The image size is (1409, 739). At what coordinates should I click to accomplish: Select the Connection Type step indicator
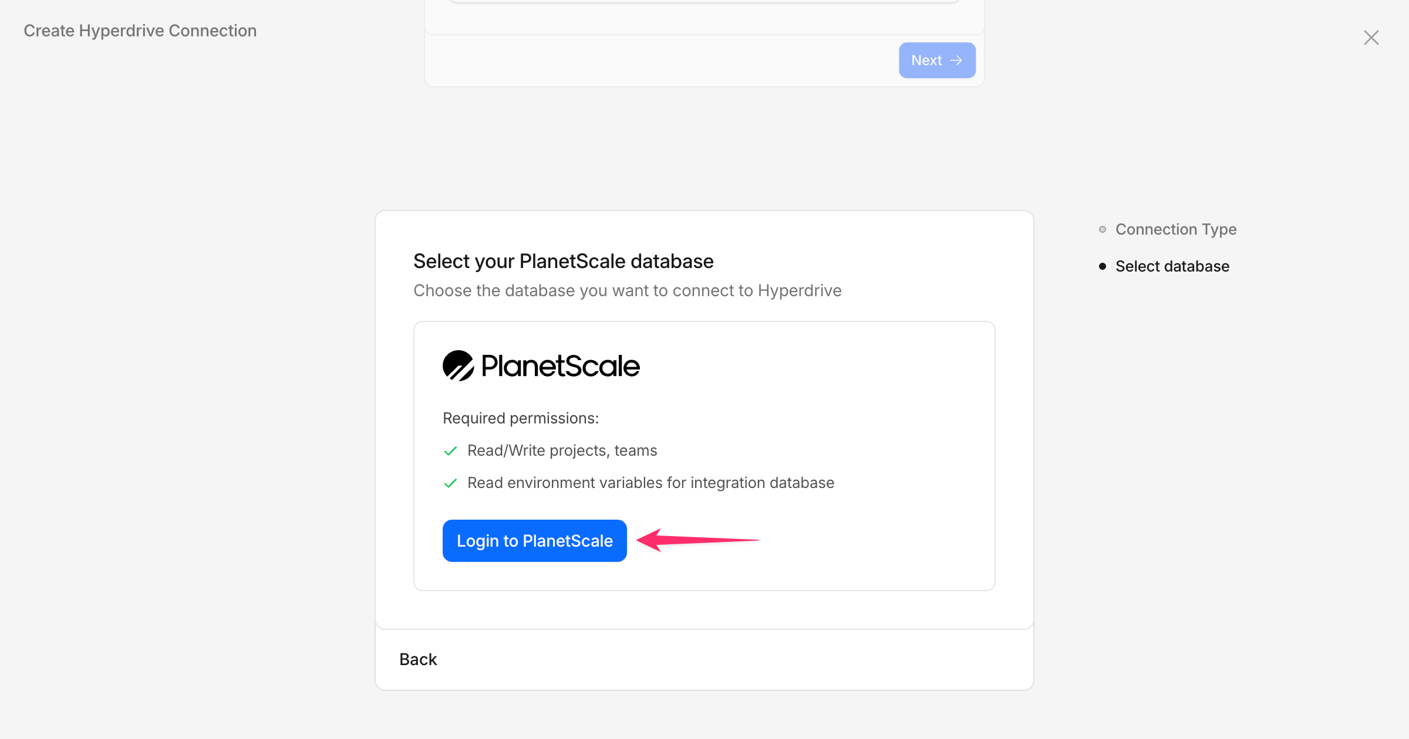(1176, 229)
